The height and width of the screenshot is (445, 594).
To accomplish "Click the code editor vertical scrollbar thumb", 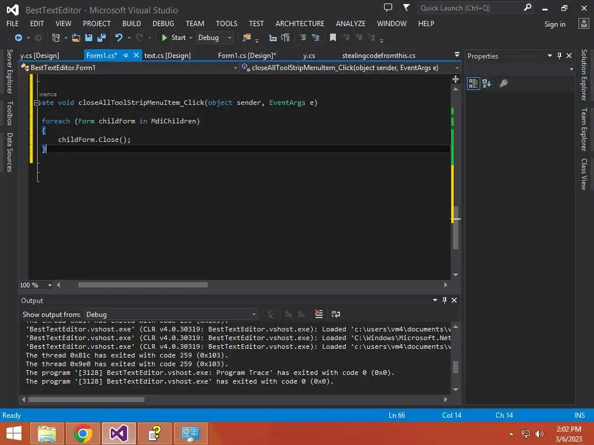I will (x=456, y=228).
